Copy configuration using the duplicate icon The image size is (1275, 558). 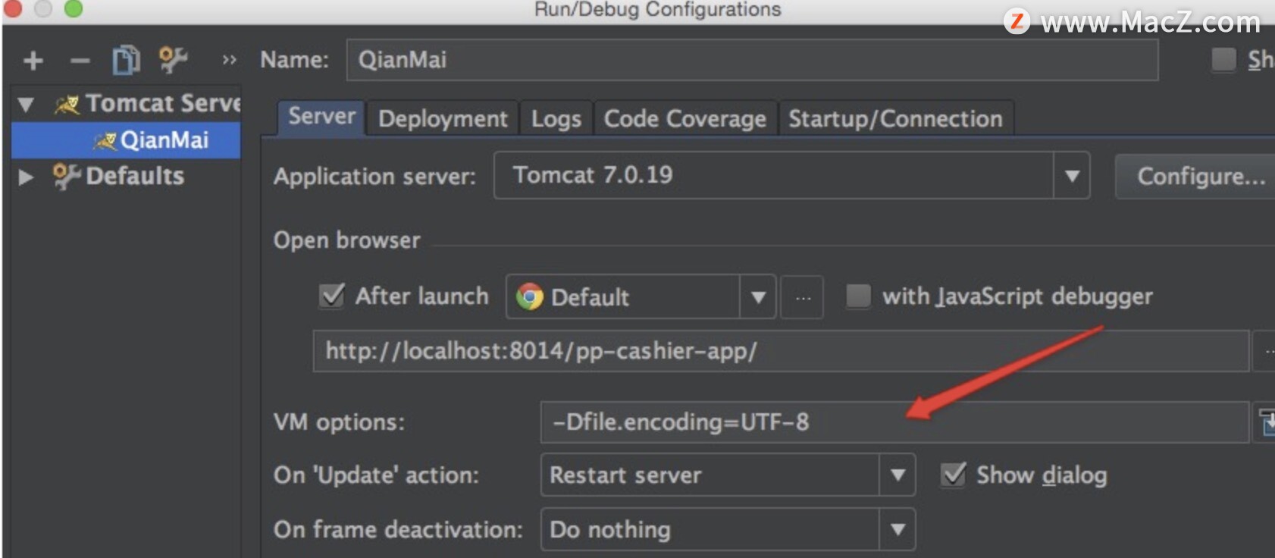pyautogui.click(x=126, y=60)
